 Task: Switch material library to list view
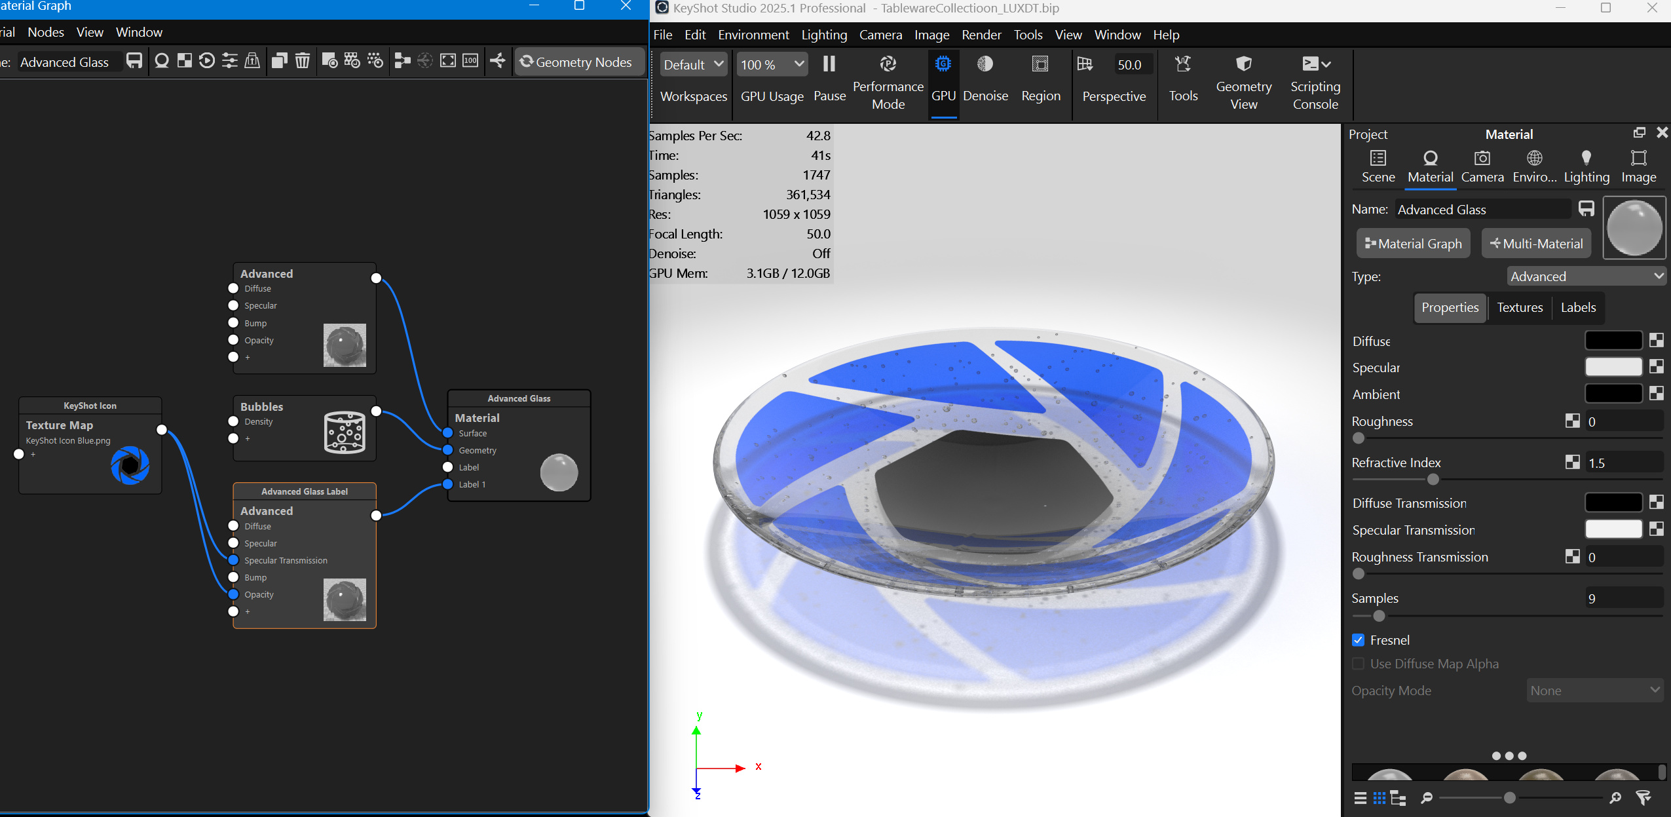point(1361,798)
